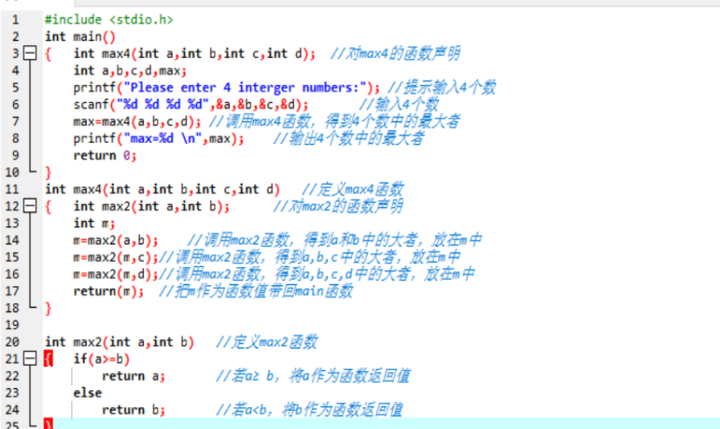Collapse the max2 function fold at line 21
Screen dimensions: 720x429
pyautogui.click(x=29, y=358)
